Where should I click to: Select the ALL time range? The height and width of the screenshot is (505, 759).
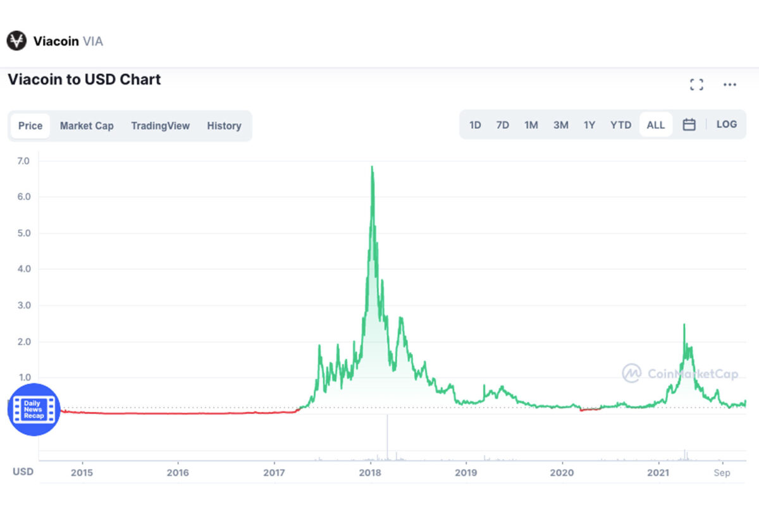(x=656, y=125)
